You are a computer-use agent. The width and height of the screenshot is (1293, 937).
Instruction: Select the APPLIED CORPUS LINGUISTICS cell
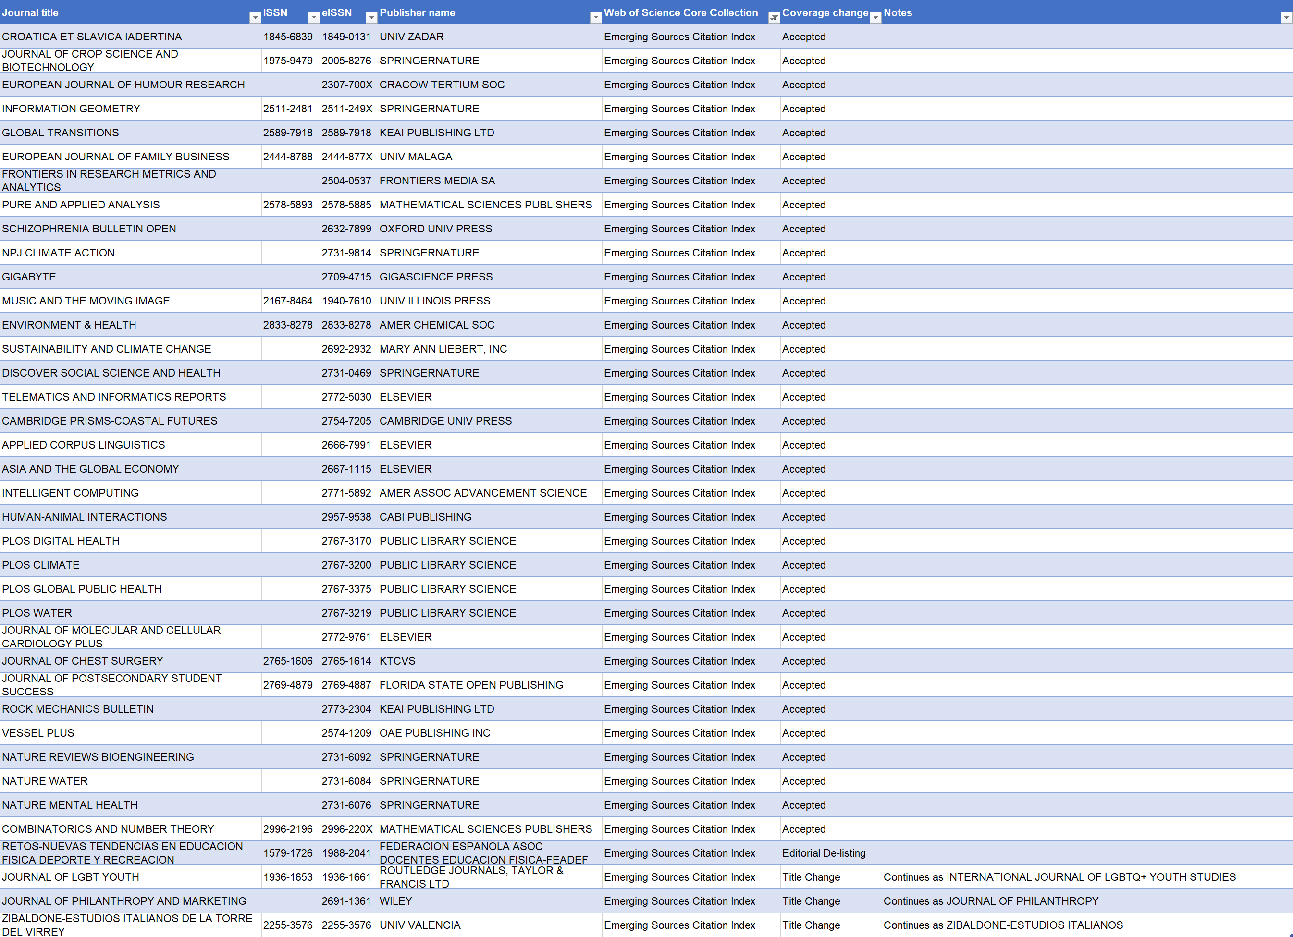(131, 445)
